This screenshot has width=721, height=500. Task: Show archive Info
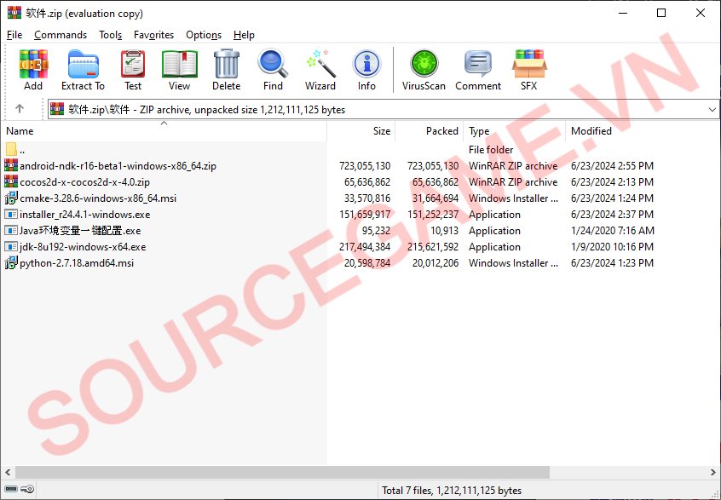tap(366, 69)
